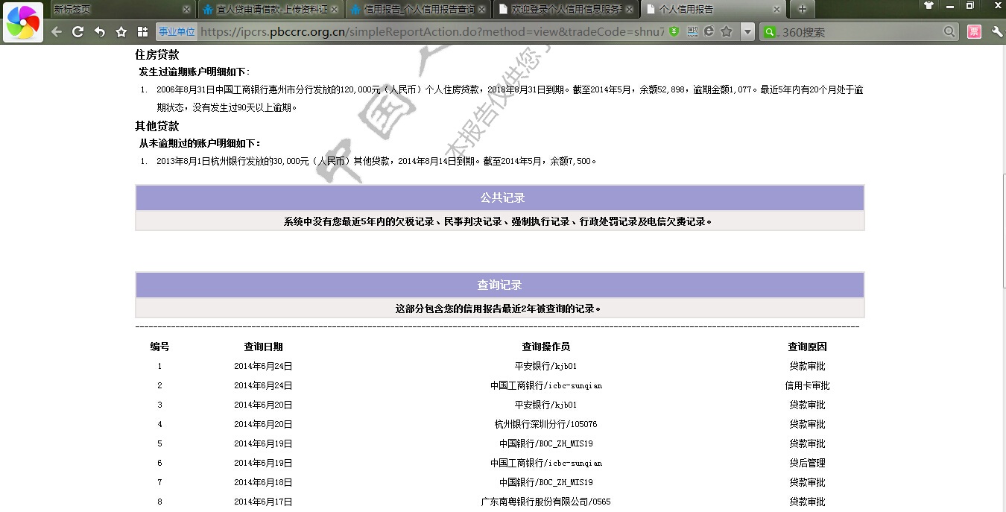
Task: Open the favorites star left of address bar
Action: tap(121, 32)
